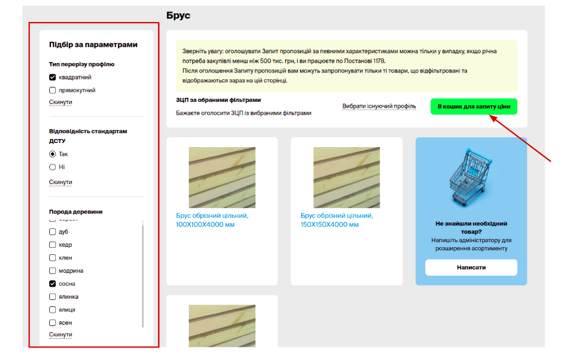
Task: Select 'Так' radio for ДСТУ standards
Action: click(53, 154)
